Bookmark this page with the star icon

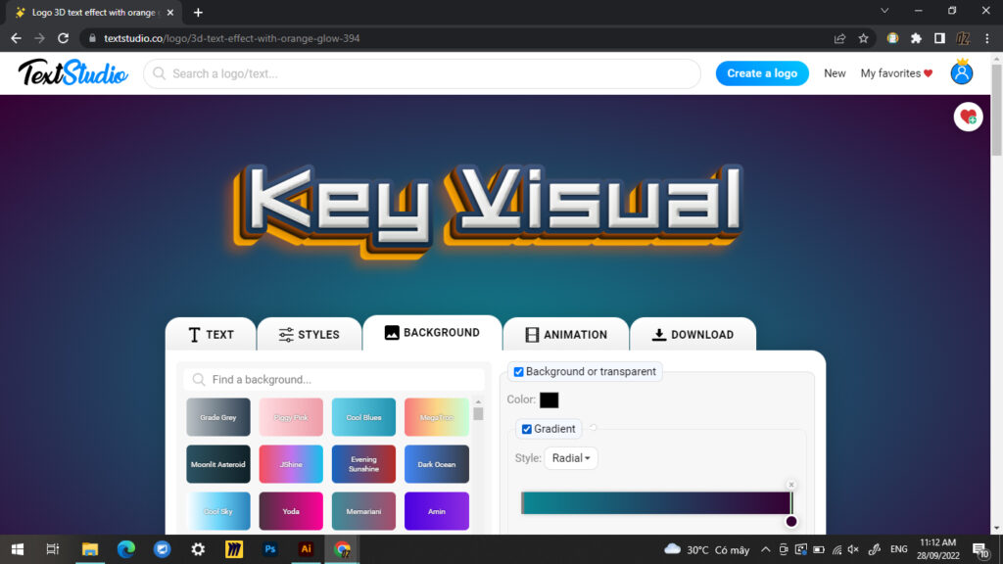coord(863,38)
